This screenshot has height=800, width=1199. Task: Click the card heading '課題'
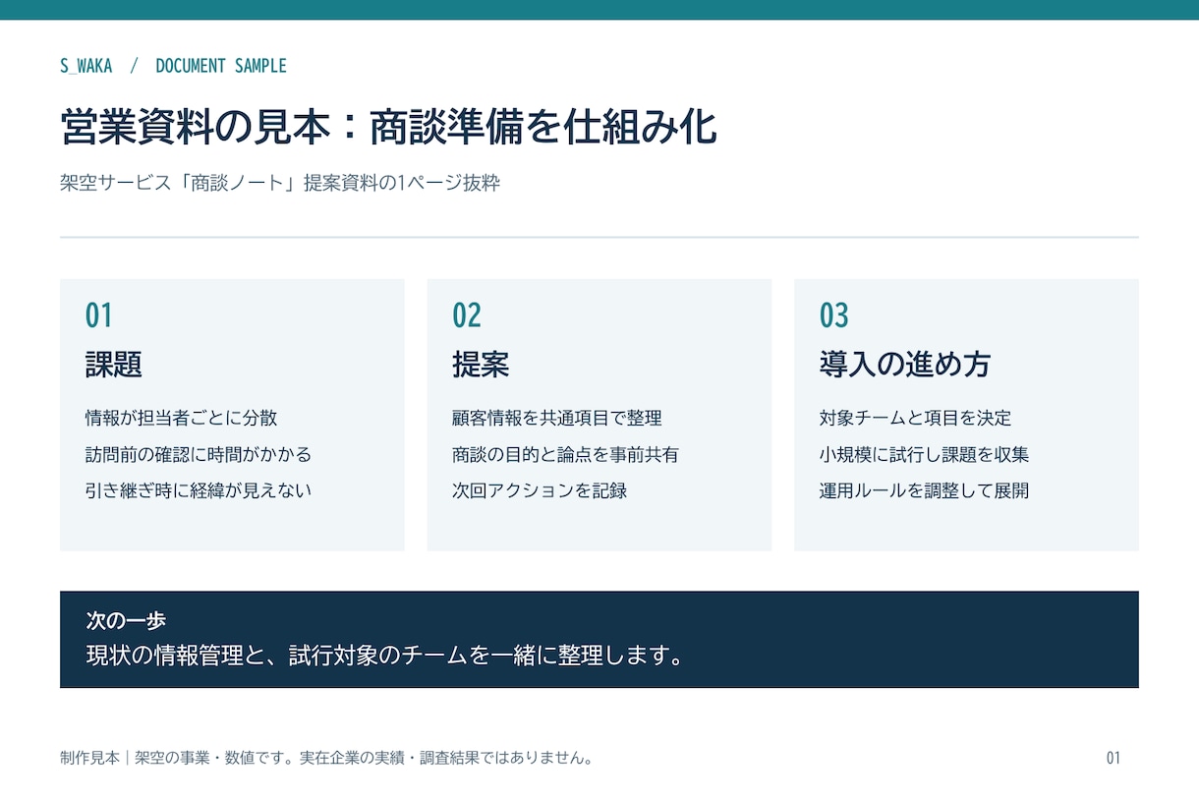click(114, 365)
